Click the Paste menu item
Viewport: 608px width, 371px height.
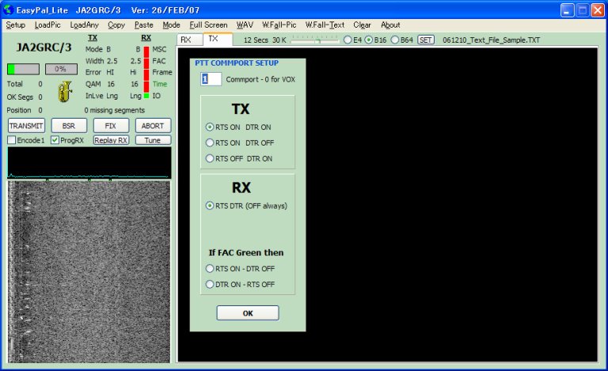click(143, 25)
